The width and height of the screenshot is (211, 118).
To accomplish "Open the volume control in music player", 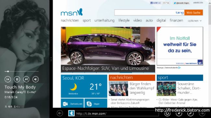I will 35,79.
